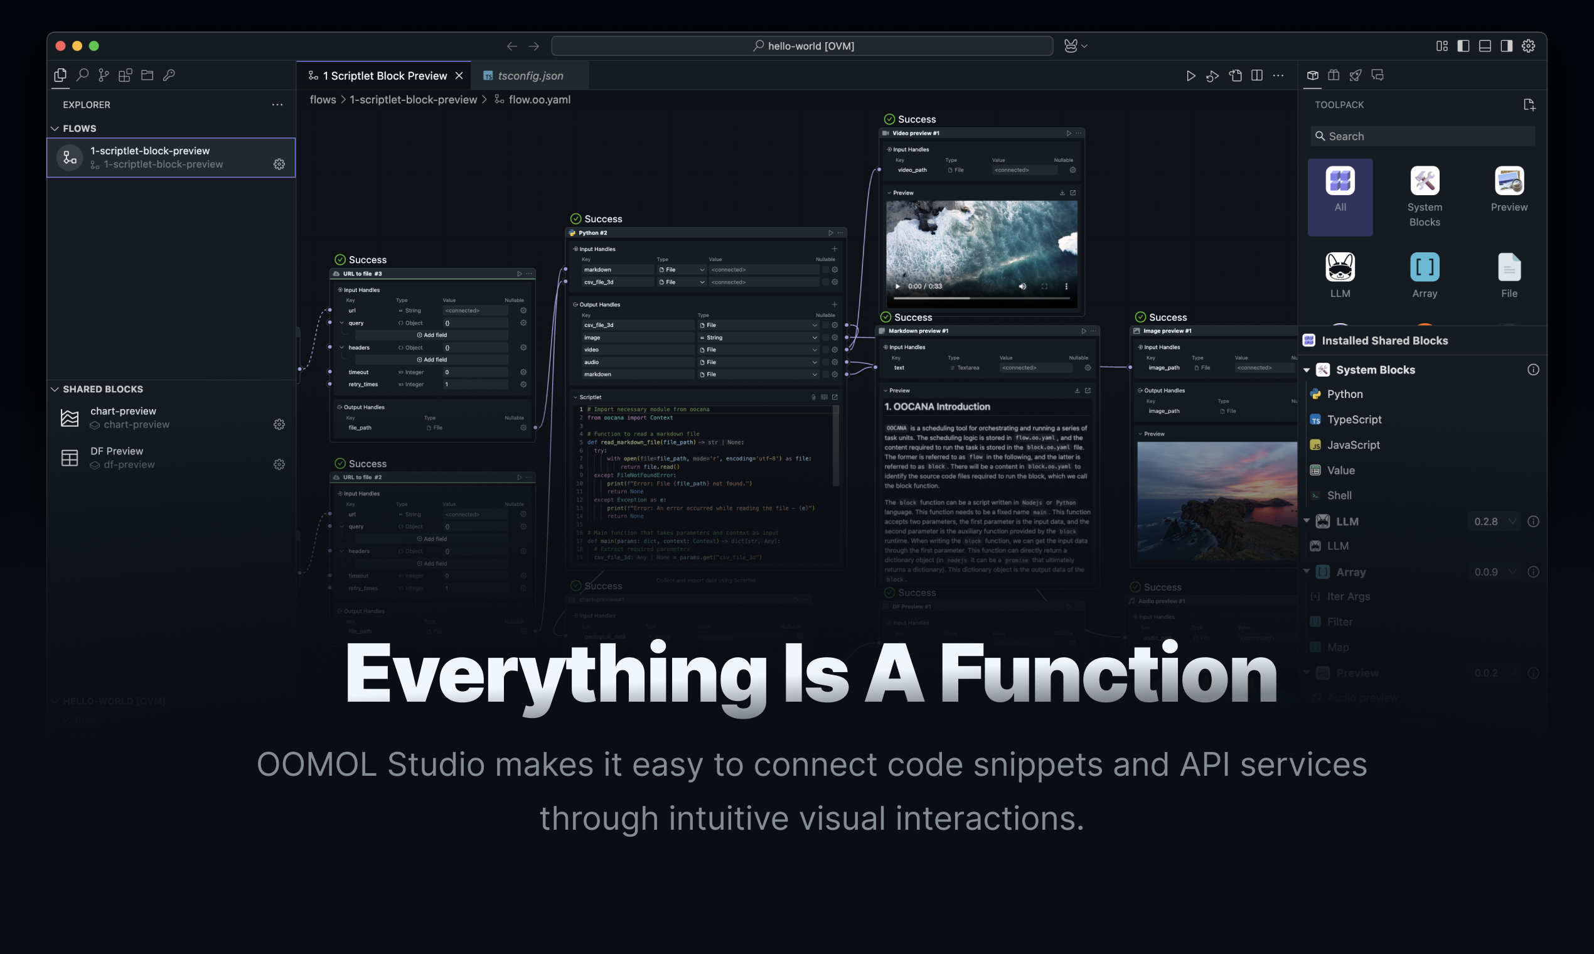The image size is (1594, 954).
Task: Collapse the FLOWS section
Action: (x=55, y=129)
